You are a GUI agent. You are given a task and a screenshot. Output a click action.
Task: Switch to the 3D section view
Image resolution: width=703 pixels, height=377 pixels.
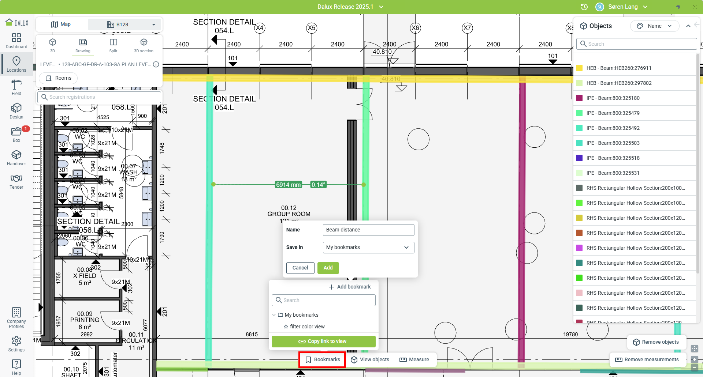pos(144,45)
